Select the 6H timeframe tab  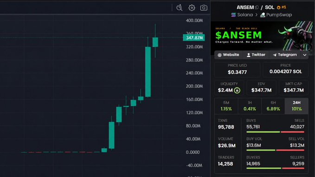point(273,106)
